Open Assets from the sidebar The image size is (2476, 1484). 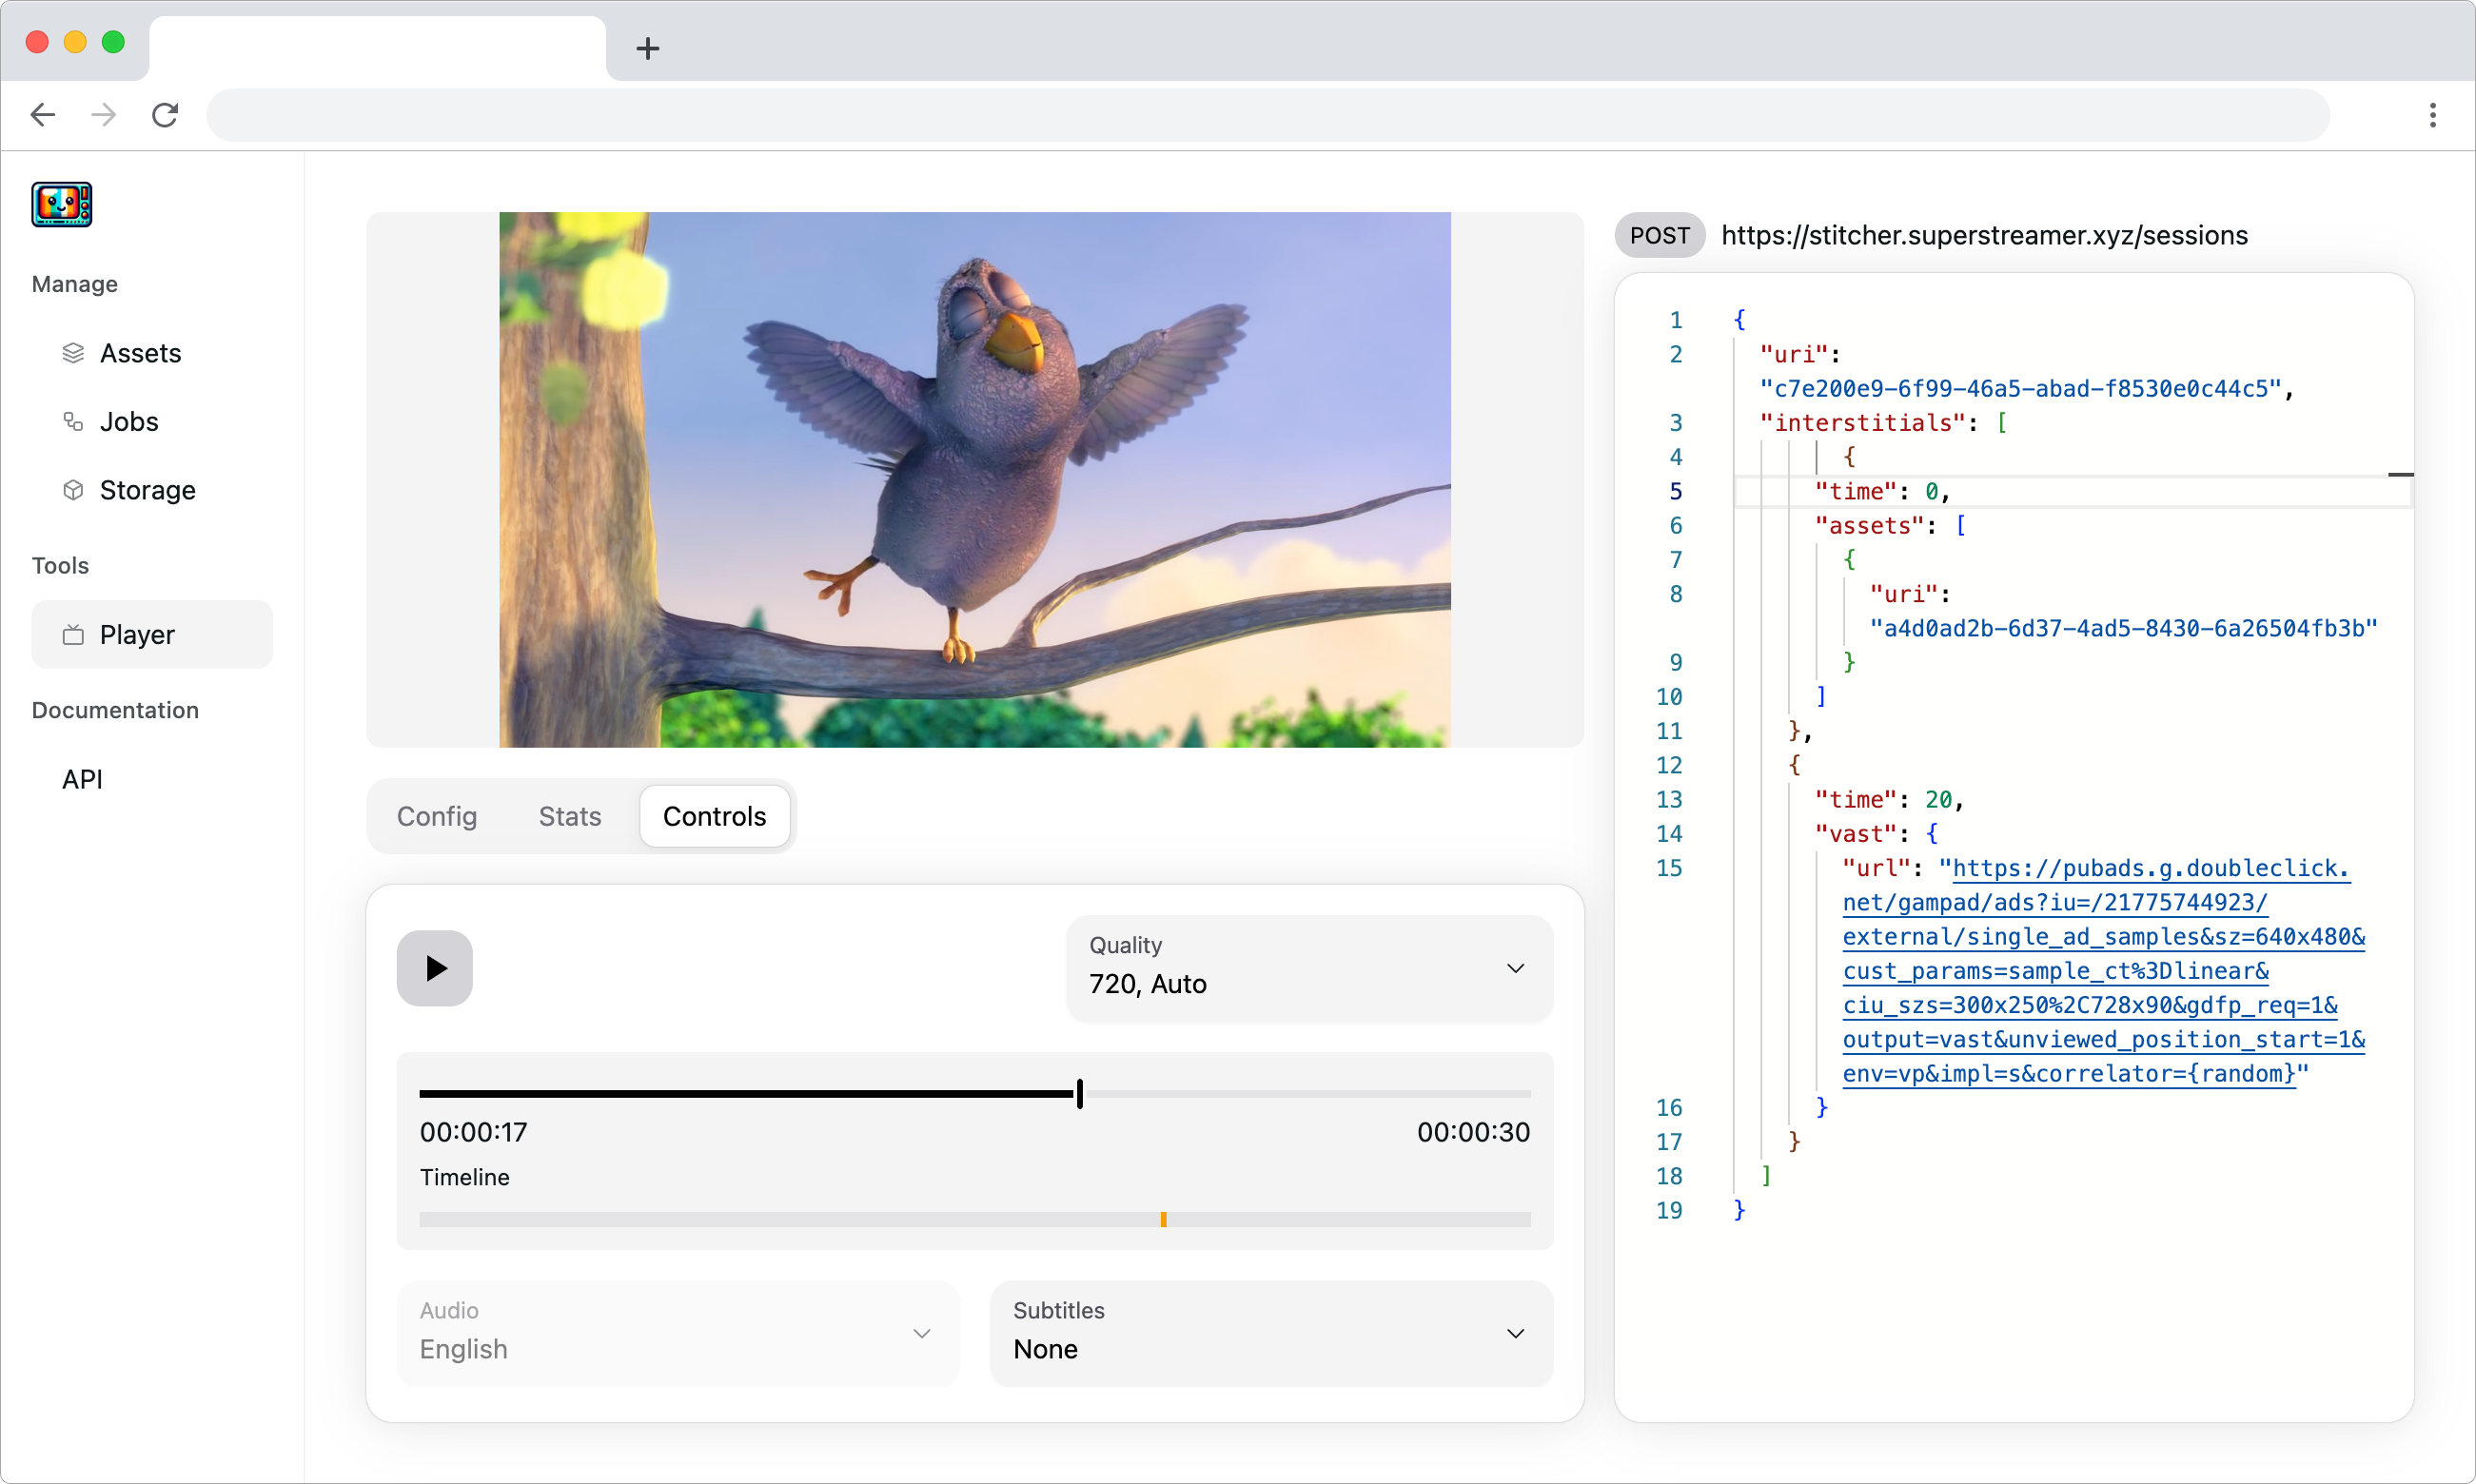point(140,353)
